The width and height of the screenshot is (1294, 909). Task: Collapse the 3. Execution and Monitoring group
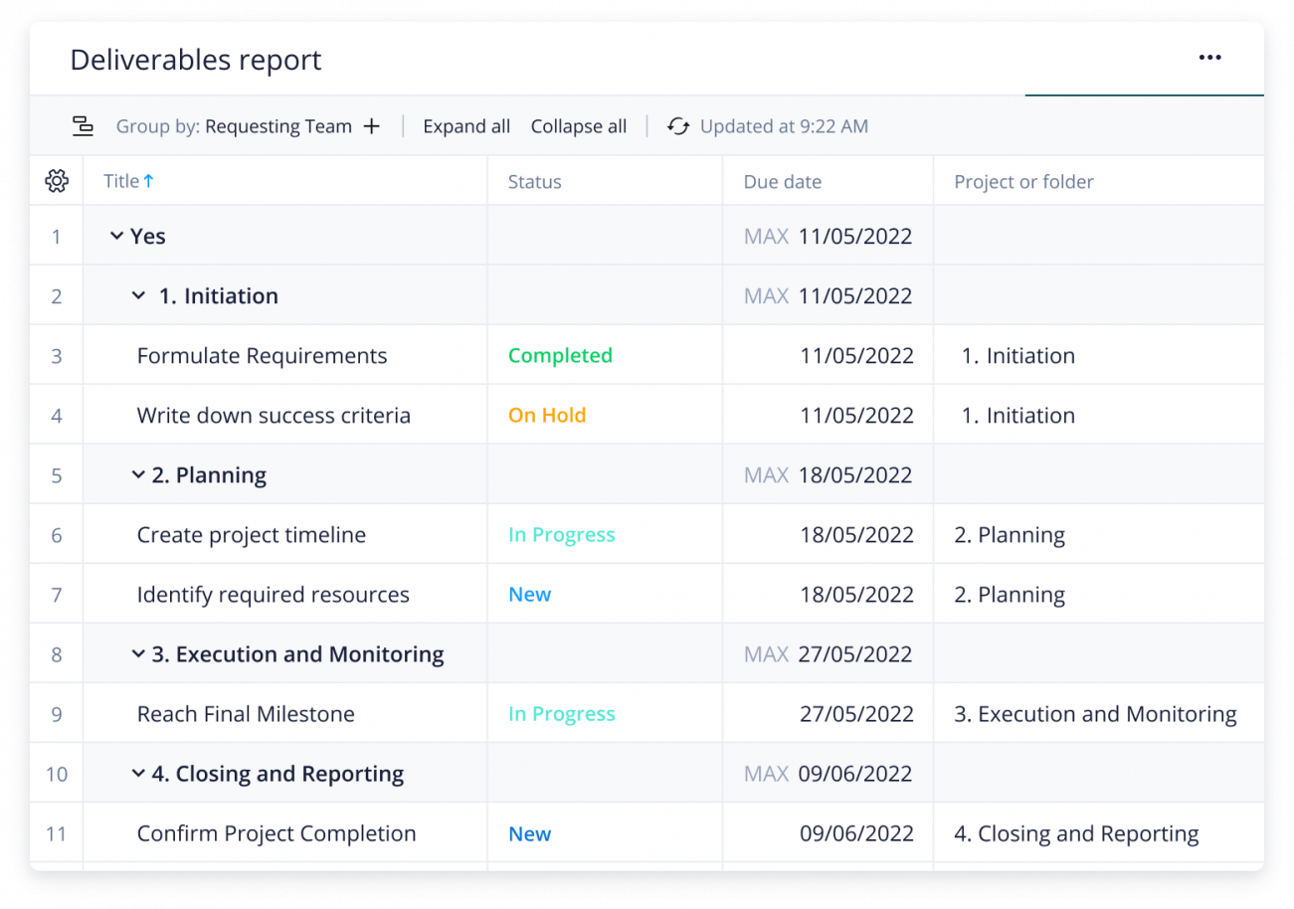coord(138,653)
